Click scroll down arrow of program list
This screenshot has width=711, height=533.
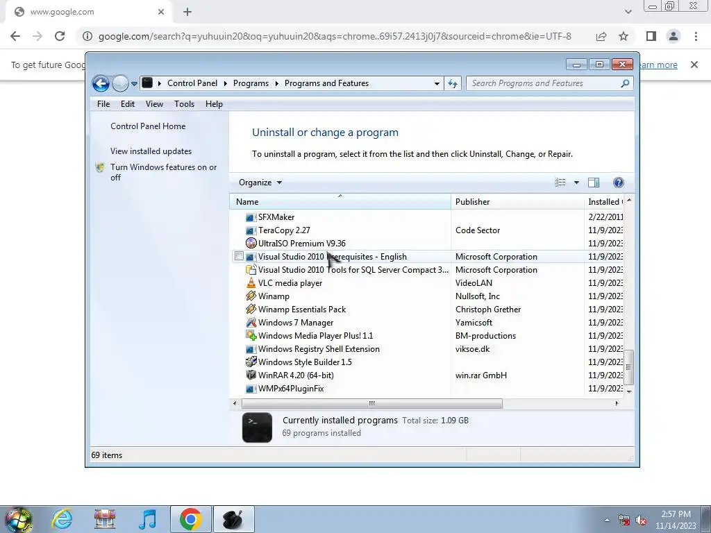point(628,391)
